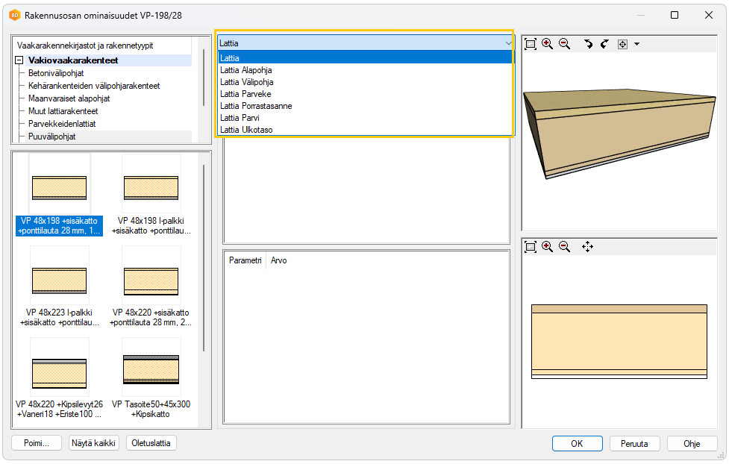
Task: Click the floor cross-section preview drawing
Action: coord(619,341)
